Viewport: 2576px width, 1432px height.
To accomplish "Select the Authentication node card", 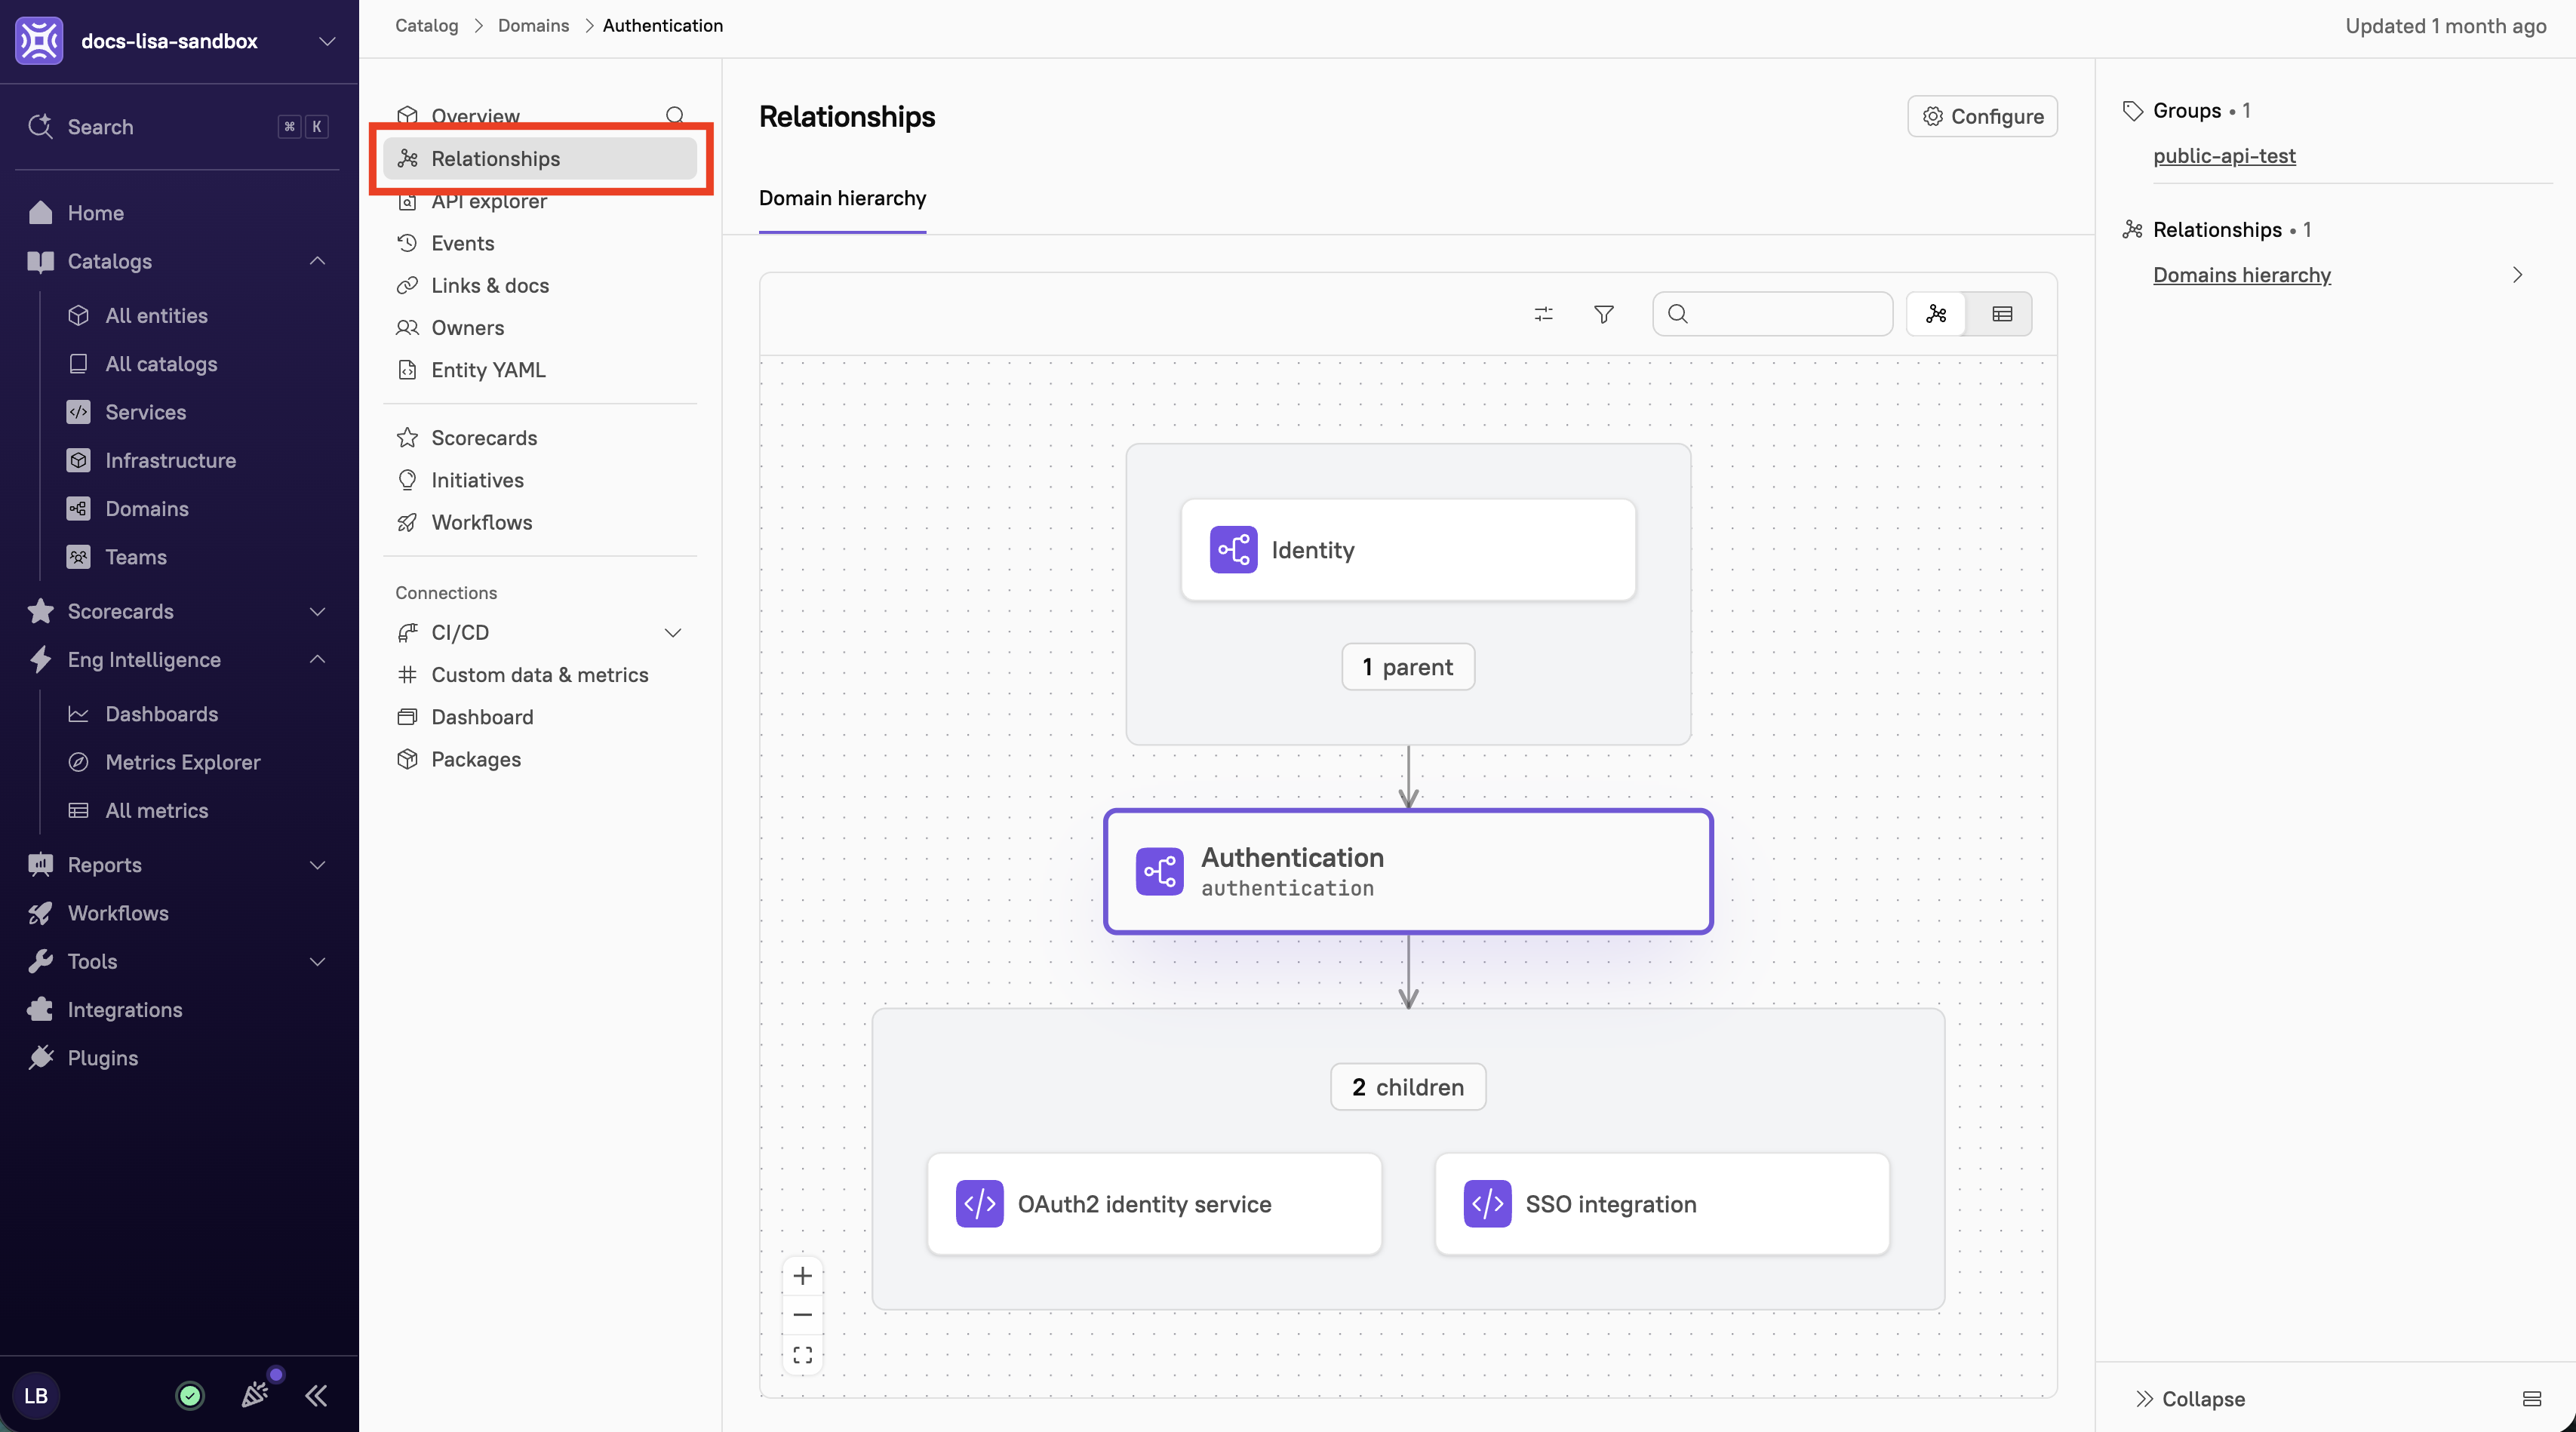I will 1408,872.
